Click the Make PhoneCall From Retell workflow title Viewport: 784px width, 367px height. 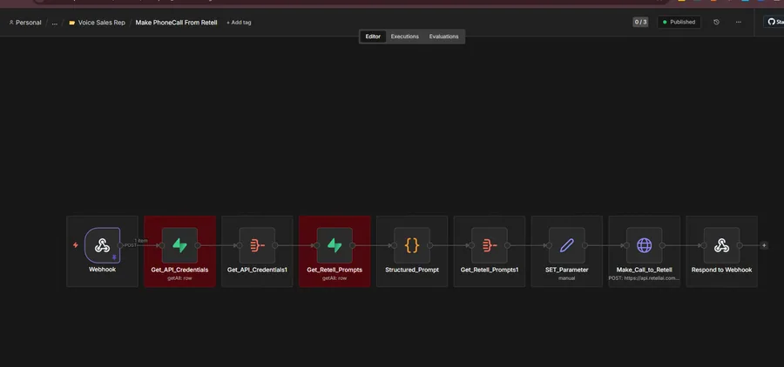[x=177, y=23]
